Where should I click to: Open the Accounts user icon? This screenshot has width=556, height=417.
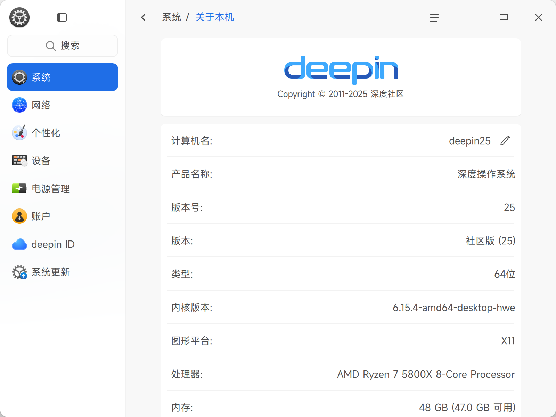point(19,216)
